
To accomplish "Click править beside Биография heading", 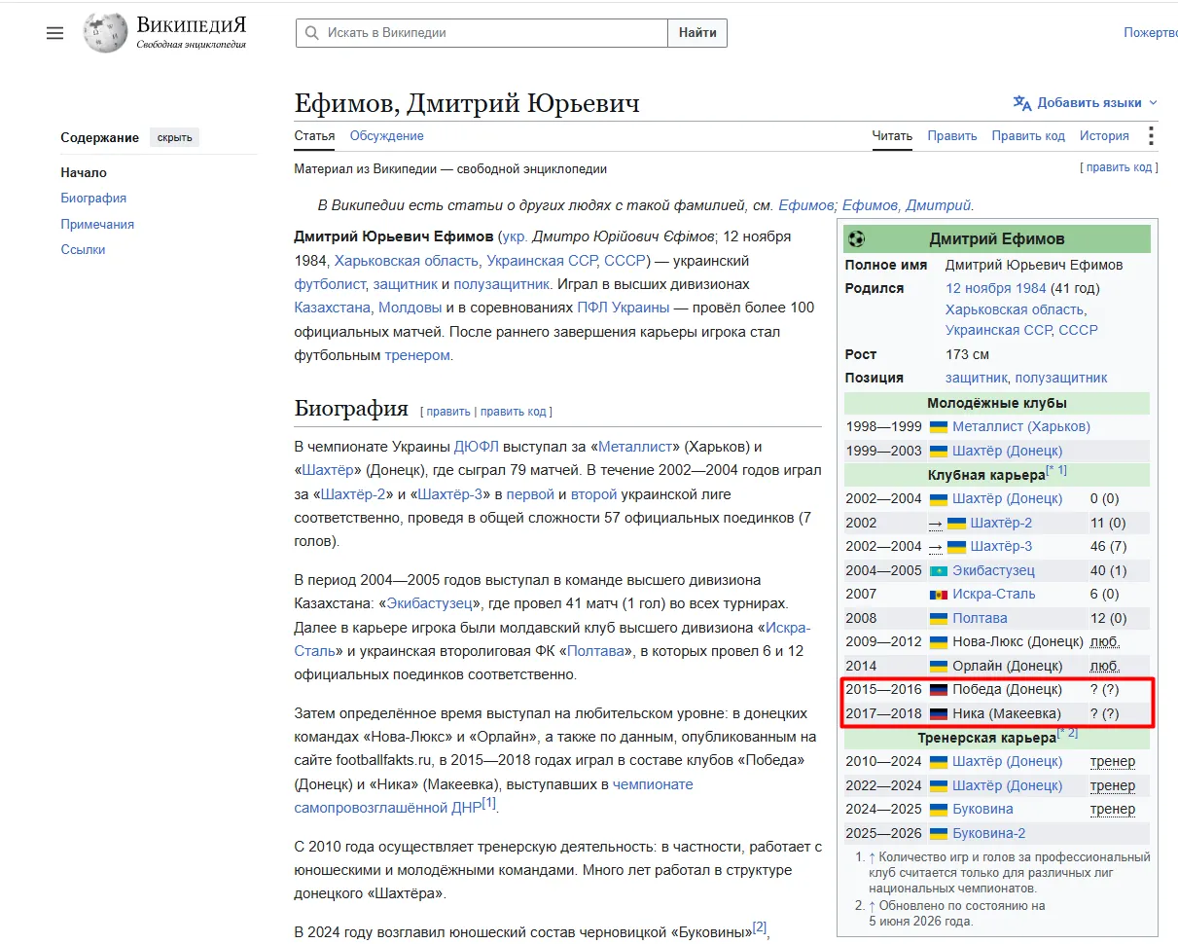I will (448, 412).
